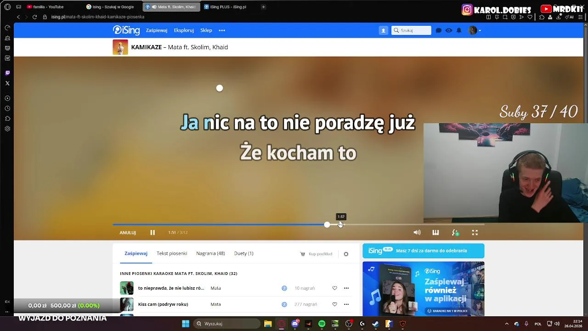Click Kup podkład link
This screenshot has height=331, width=588.
[x=316, y=254]
